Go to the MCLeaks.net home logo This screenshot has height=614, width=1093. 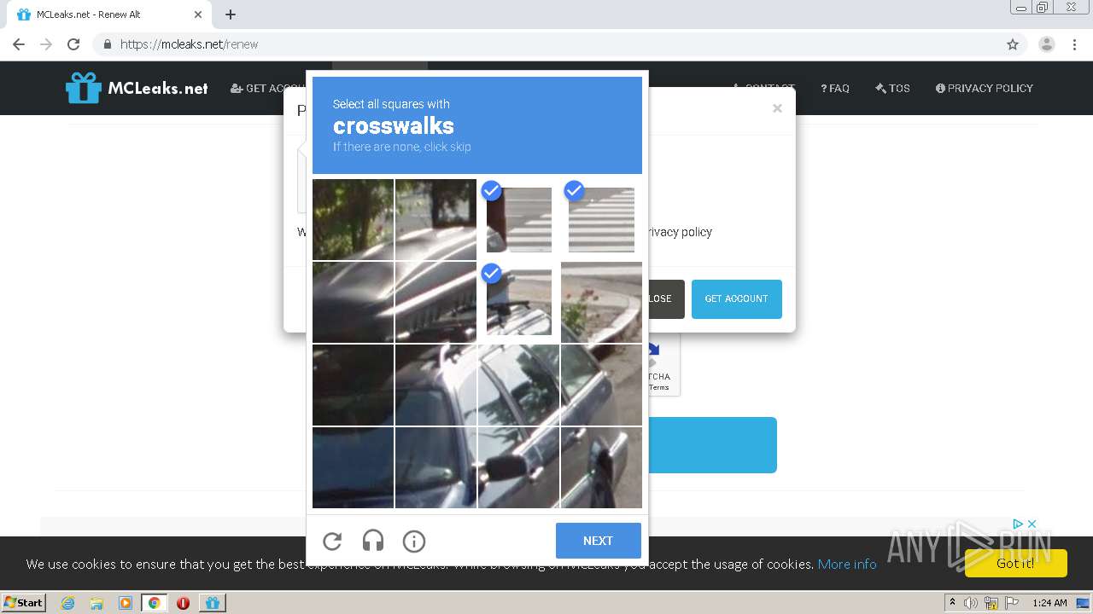click(137, 88)
